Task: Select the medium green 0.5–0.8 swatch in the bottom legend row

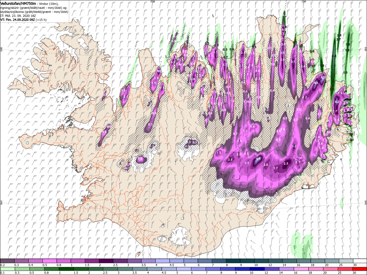Action: click(37, 269)
